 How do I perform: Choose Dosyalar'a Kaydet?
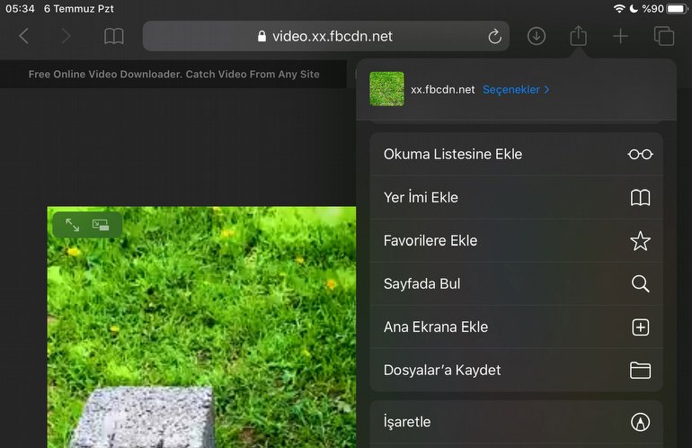(x=517, y=370)
